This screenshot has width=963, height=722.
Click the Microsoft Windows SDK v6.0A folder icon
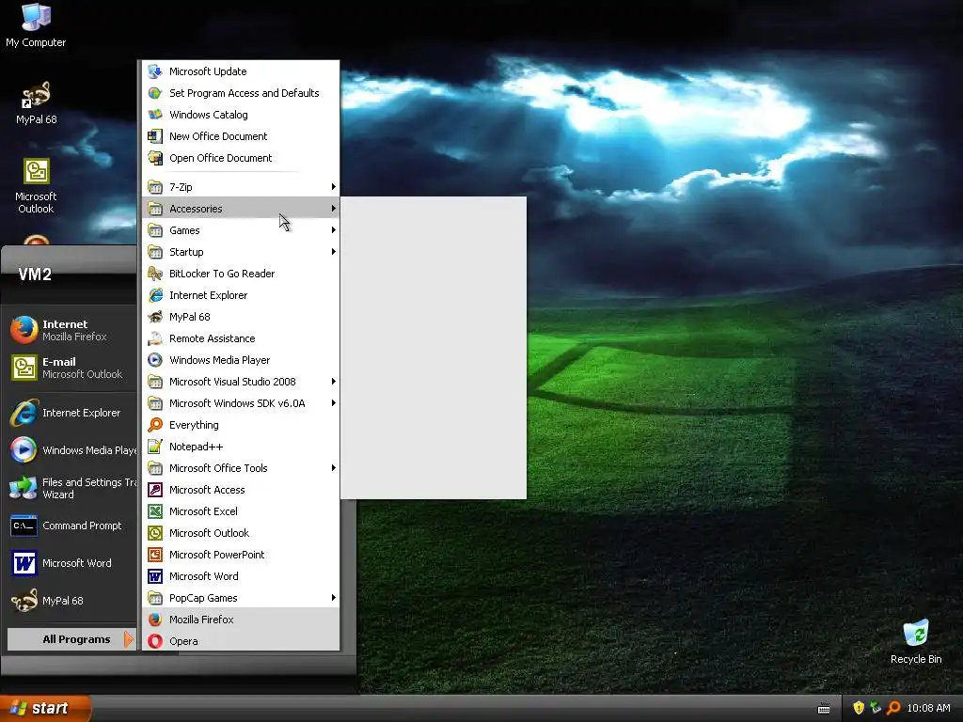[x=155, y=403]
